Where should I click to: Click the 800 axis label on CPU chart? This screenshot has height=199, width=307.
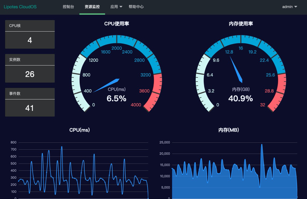point(14,142)
